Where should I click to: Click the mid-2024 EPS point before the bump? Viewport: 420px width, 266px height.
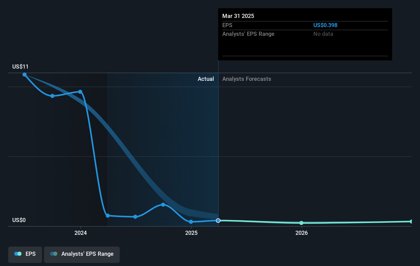[x=135, y=217]
